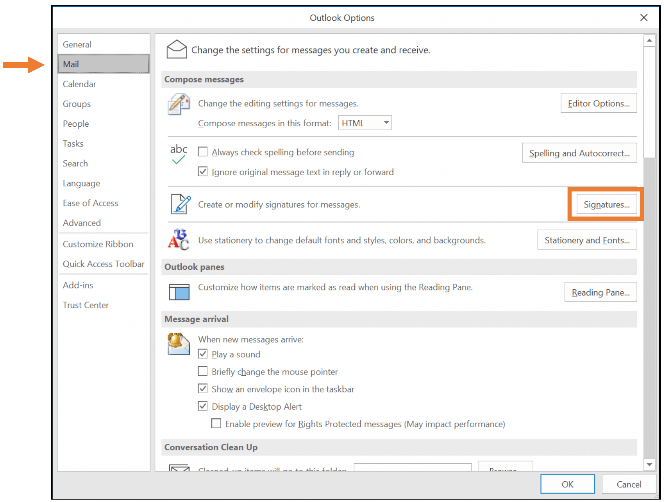Click the signature pen-and-paper icon
The width and height of the screenshot is (664, 502).
tap(179, 204)
